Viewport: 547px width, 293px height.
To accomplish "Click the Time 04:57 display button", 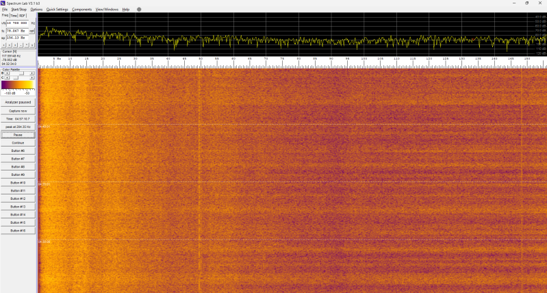I will (18, 119).
